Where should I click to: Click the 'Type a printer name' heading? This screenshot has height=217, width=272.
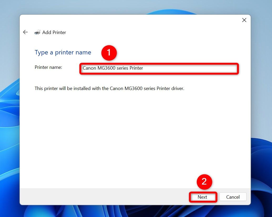pyautogui.click(x=63, y=52)
